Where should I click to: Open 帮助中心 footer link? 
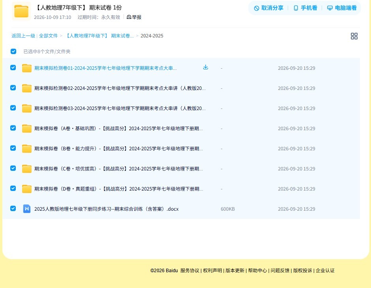pos(257,271)
